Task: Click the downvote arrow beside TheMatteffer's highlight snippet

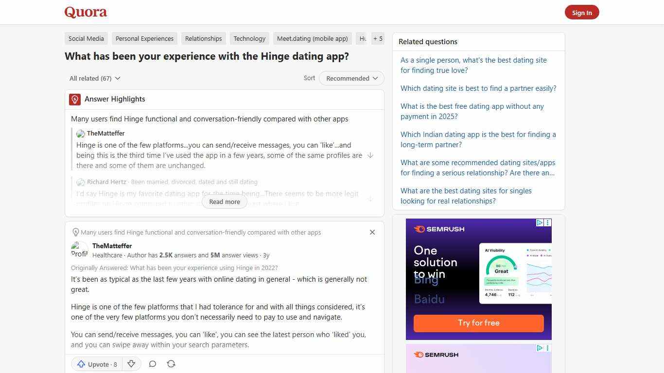Action: click(370, 155)
